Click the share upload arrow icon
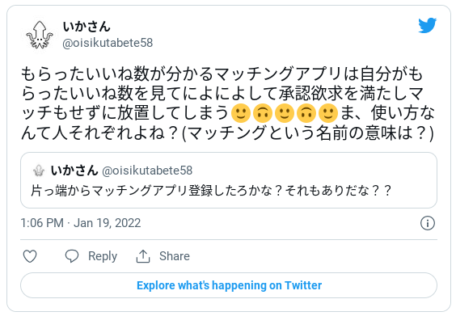This screenshot has height=316, width=456. [x=143, y=256]
